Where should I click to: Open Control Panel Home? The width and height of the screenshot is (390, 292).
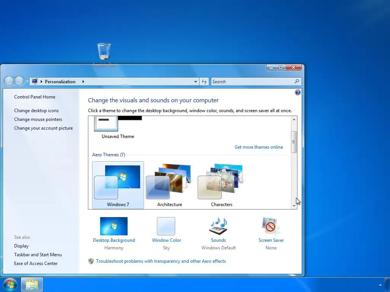click(x=35, y=97)
